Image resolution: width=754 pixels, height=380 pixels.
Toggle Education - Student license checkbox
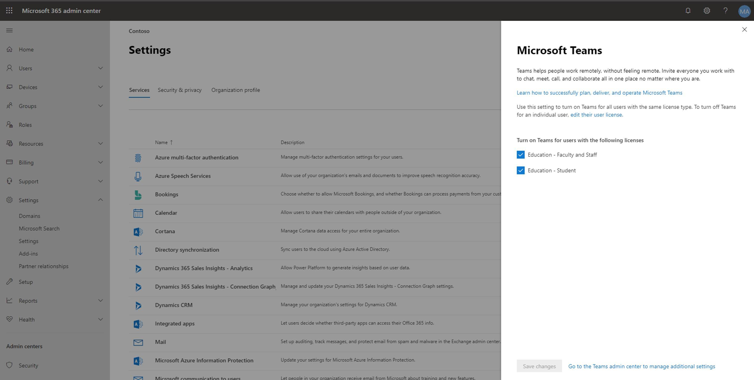520,170
